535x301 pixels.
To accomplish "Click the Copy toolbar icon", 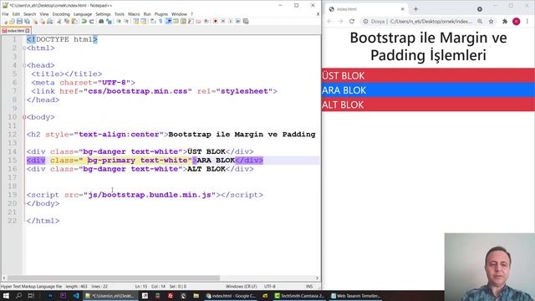I will (x=67, y=21).
